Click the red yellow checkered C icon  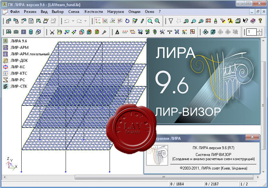pos(192,32)
